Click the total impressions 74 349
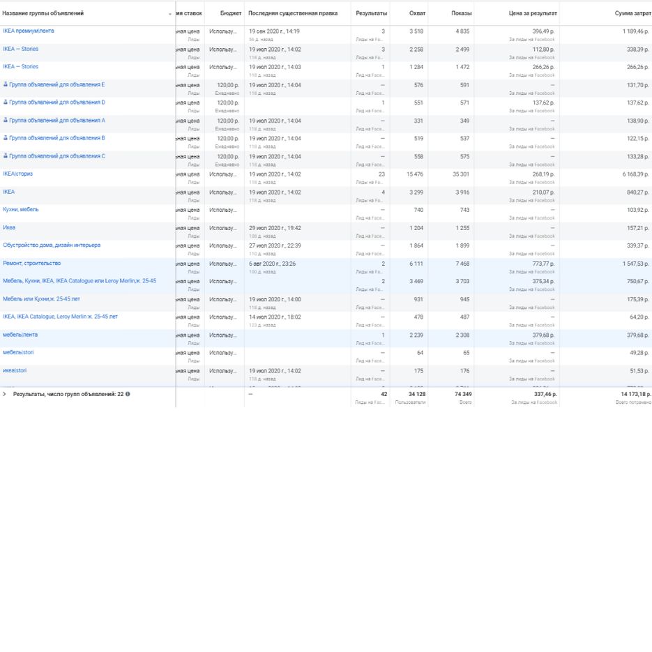The width and height of the screenshot is (652, 652). click(x=463, y=394)
